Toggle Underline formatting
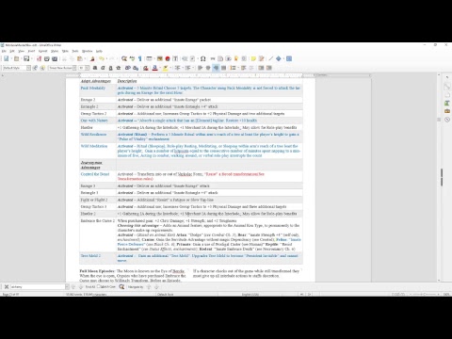This screenshot has height=339, width=452. tap(110, 68)
